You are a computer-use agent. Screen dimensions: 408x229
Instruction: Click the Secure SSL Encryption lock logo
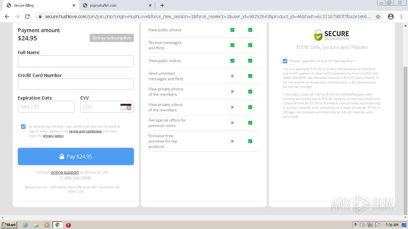tap(332, 35)
